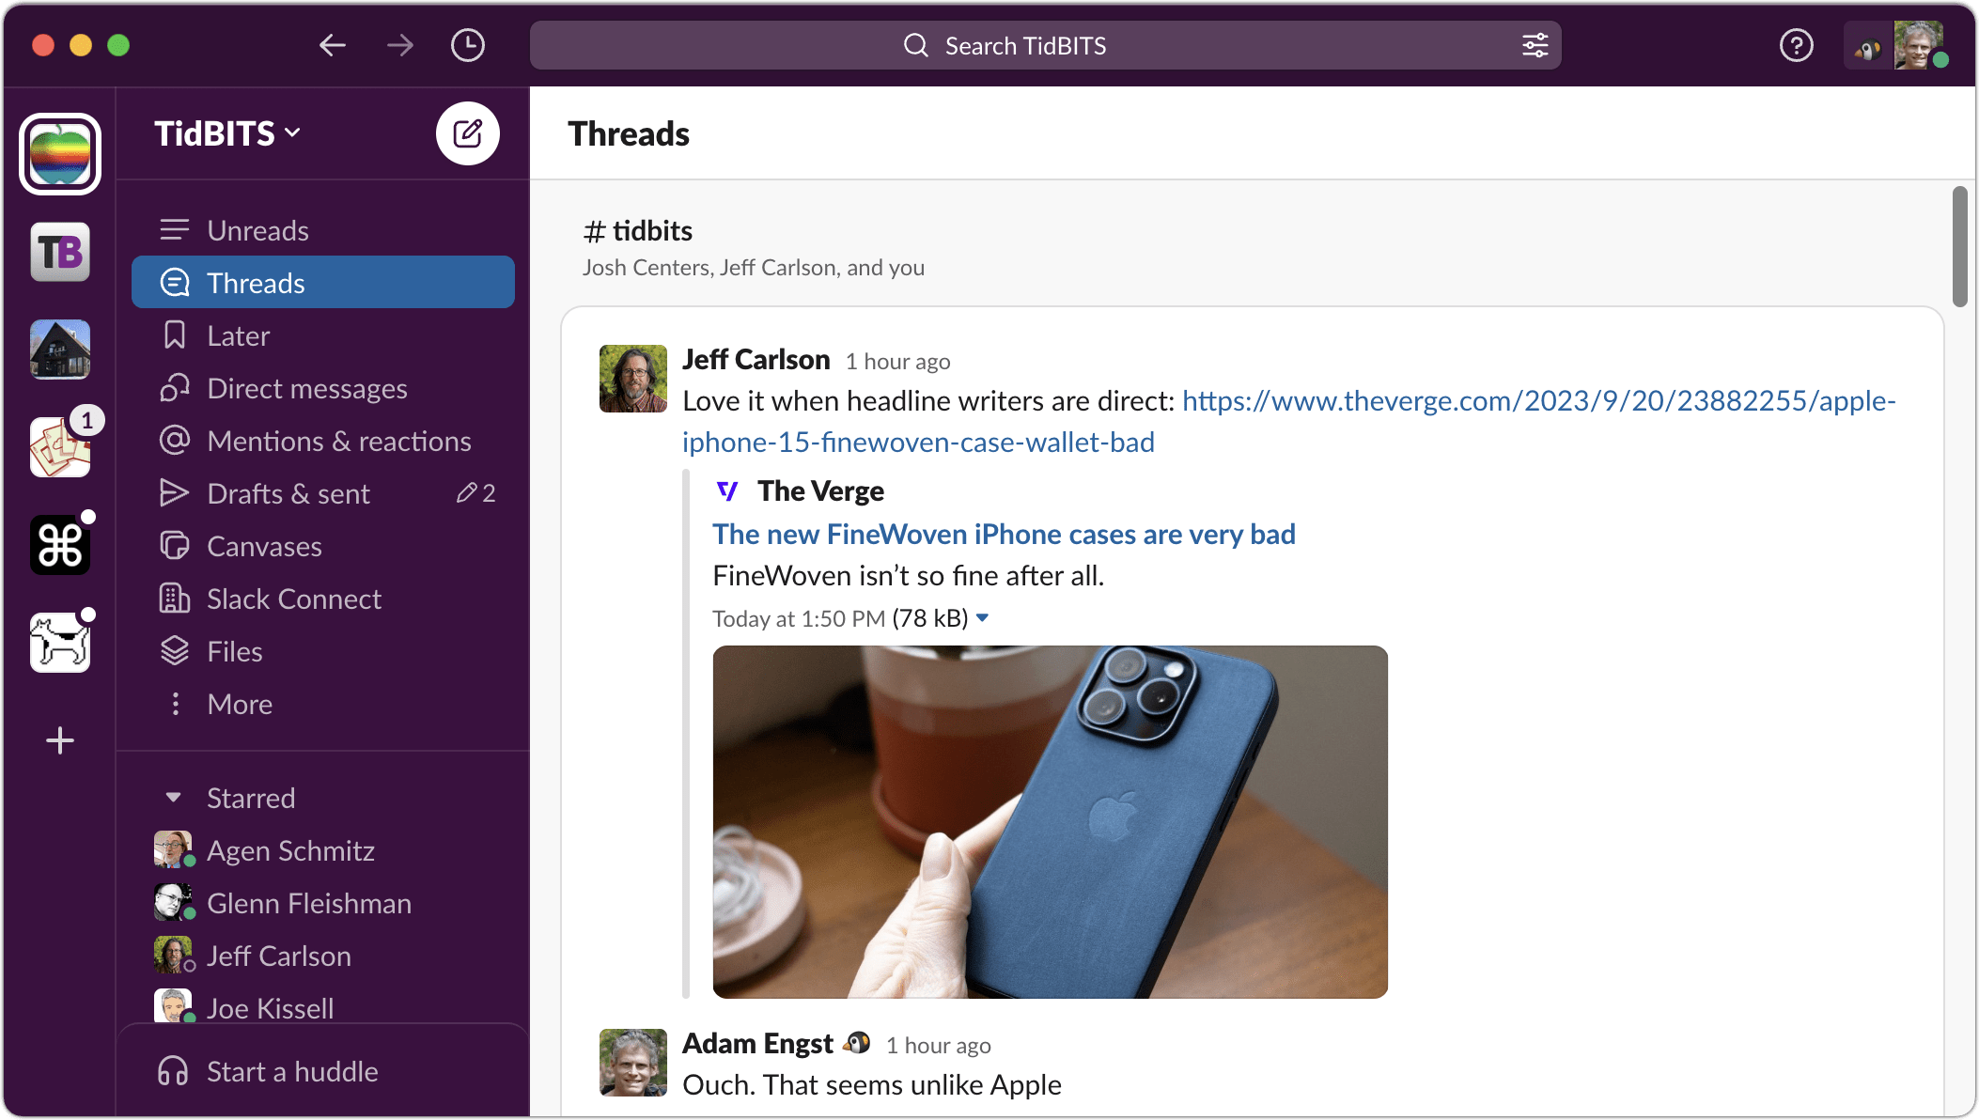Image resolution: width=1979 pixels, height=1120 pixels.
Task: Click the search filter sliders icon
Action: click(1535, 45)
